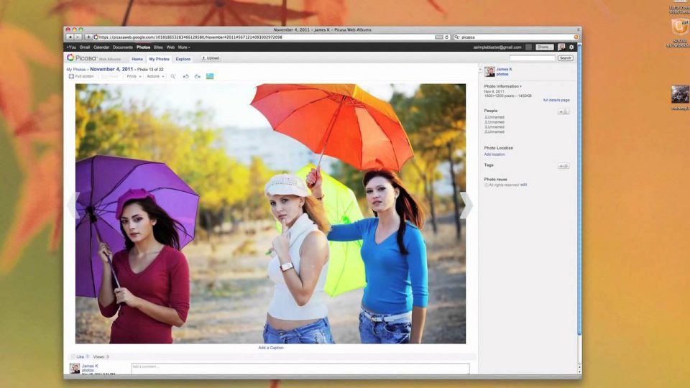Go to the previous photo arrow

[x=72, y=205]
